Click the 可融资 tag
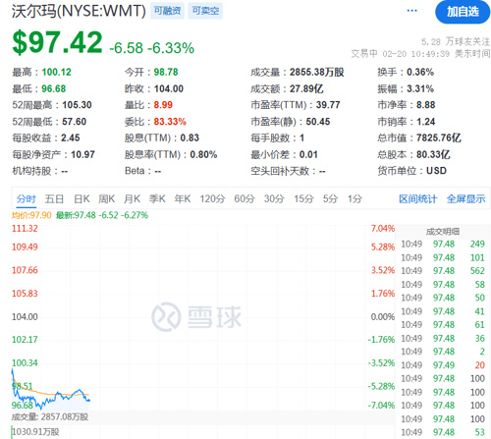Viewport: 491px width, 439px height. click(167, 11)
